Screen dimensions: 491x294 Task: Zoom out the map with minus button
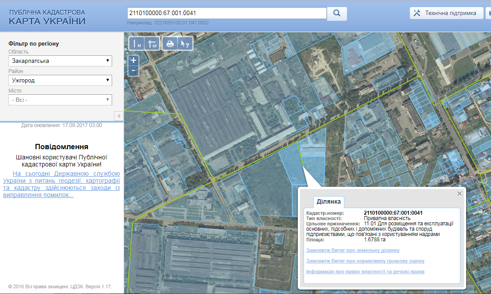click(133, 71)
